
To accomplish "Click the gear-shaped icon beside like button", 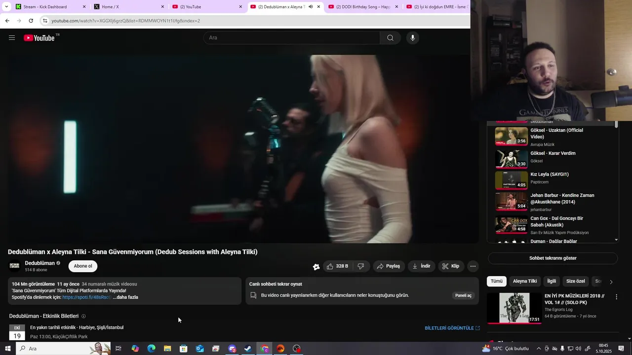I will coord(316,267).
